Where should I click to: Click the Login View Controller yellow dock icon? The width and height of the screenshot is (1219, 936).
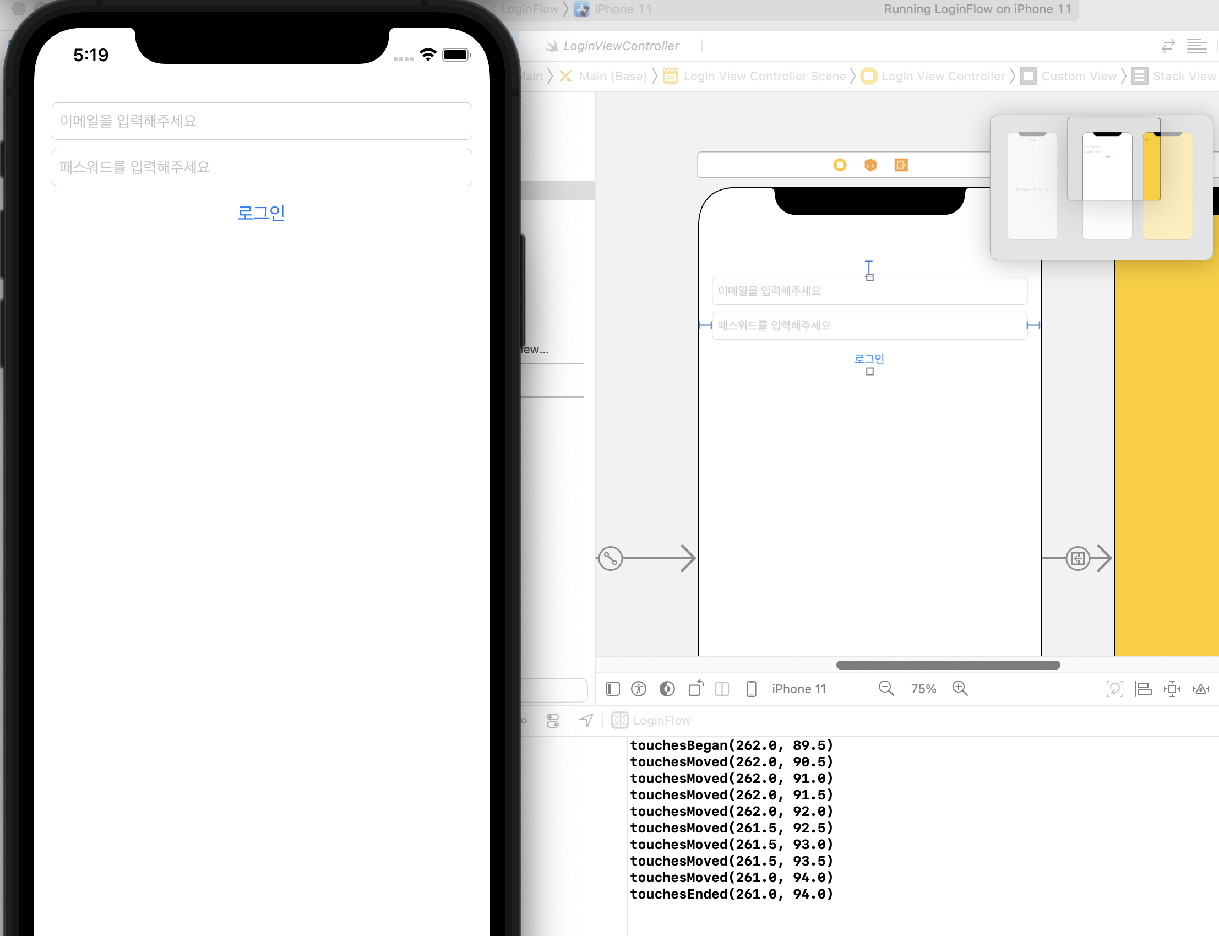pyautogui.click(x=840, y=165)
